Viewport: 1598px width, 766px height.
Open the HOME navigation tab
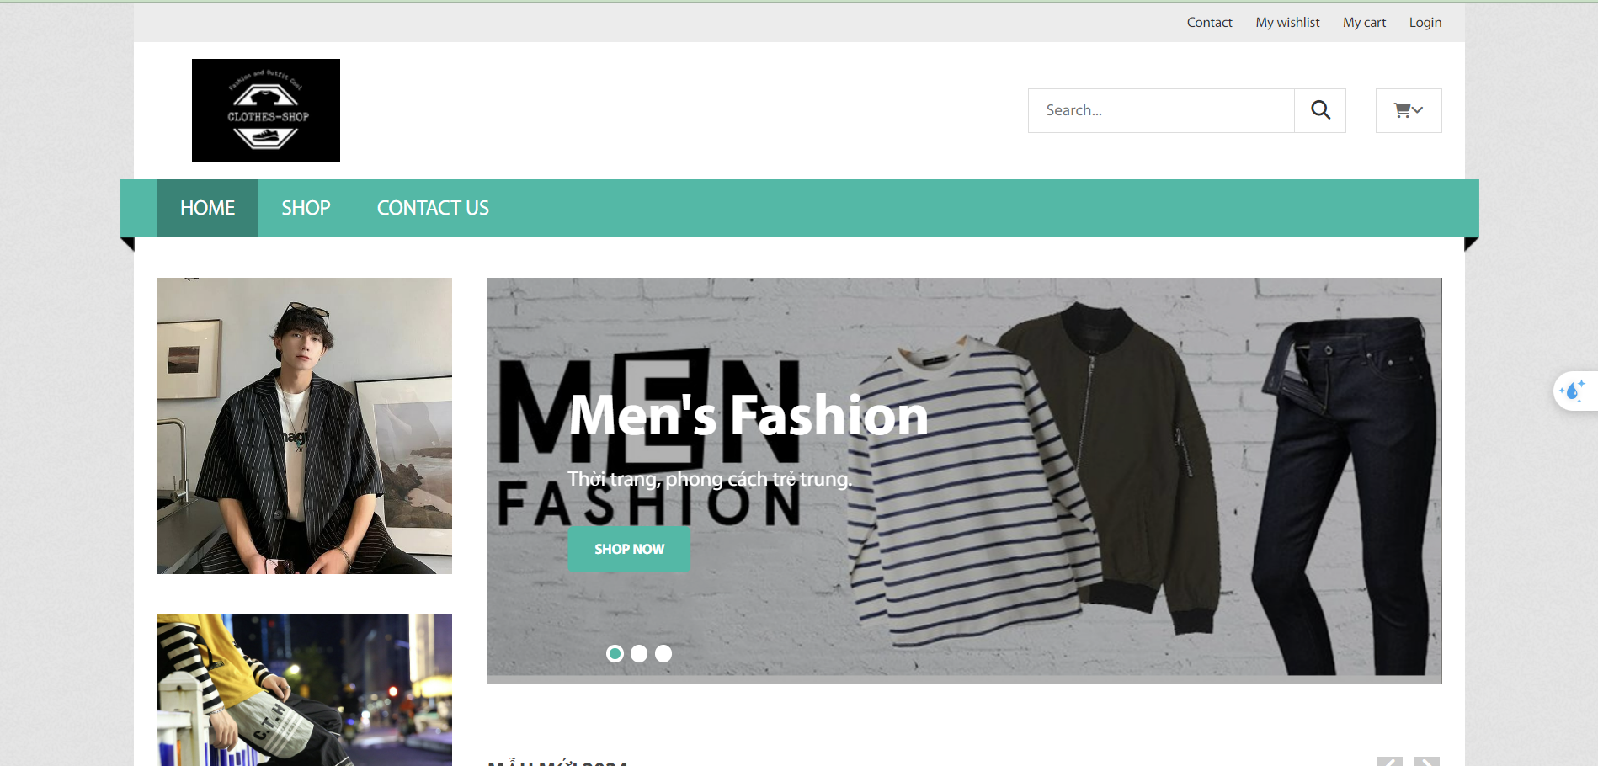pyautogui.click(x=207, y=208)
